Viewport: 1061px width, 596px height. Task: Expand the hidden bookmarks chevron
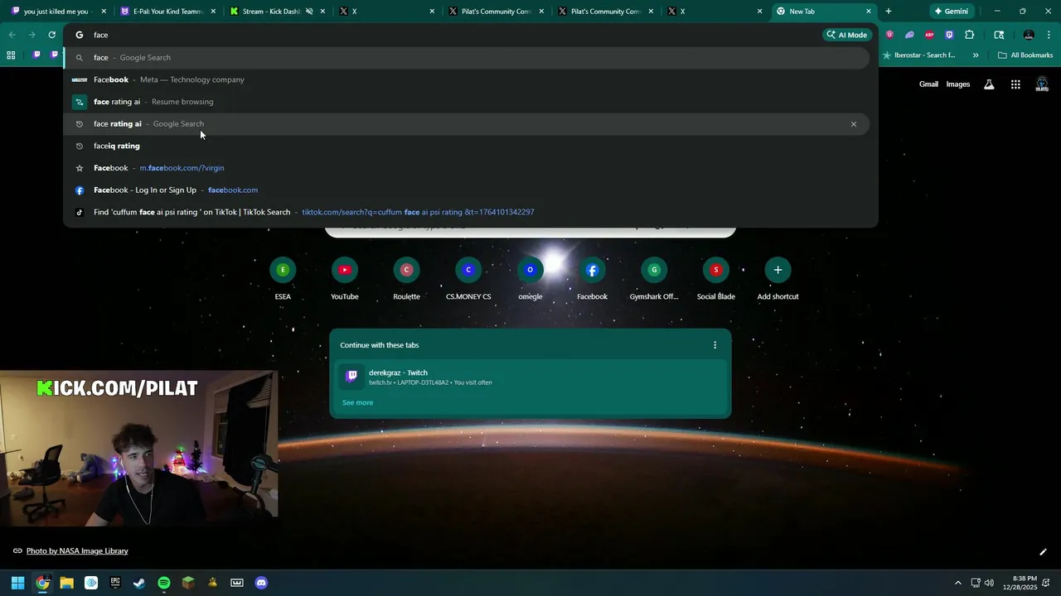point(976,55)
